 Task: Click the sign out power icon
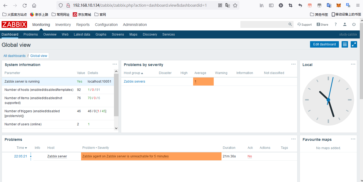click(x=354, y=24)
